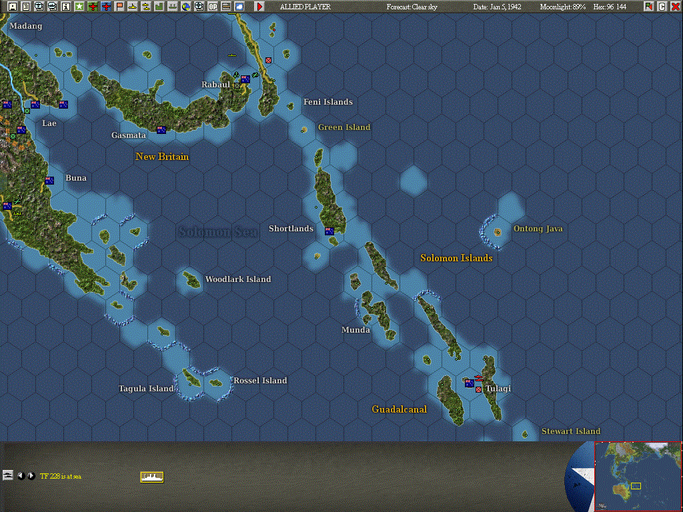Click the striped brown-and-gray toolbar icon
683x512 pixels.
pyautogui.click(x=225, y=6)
